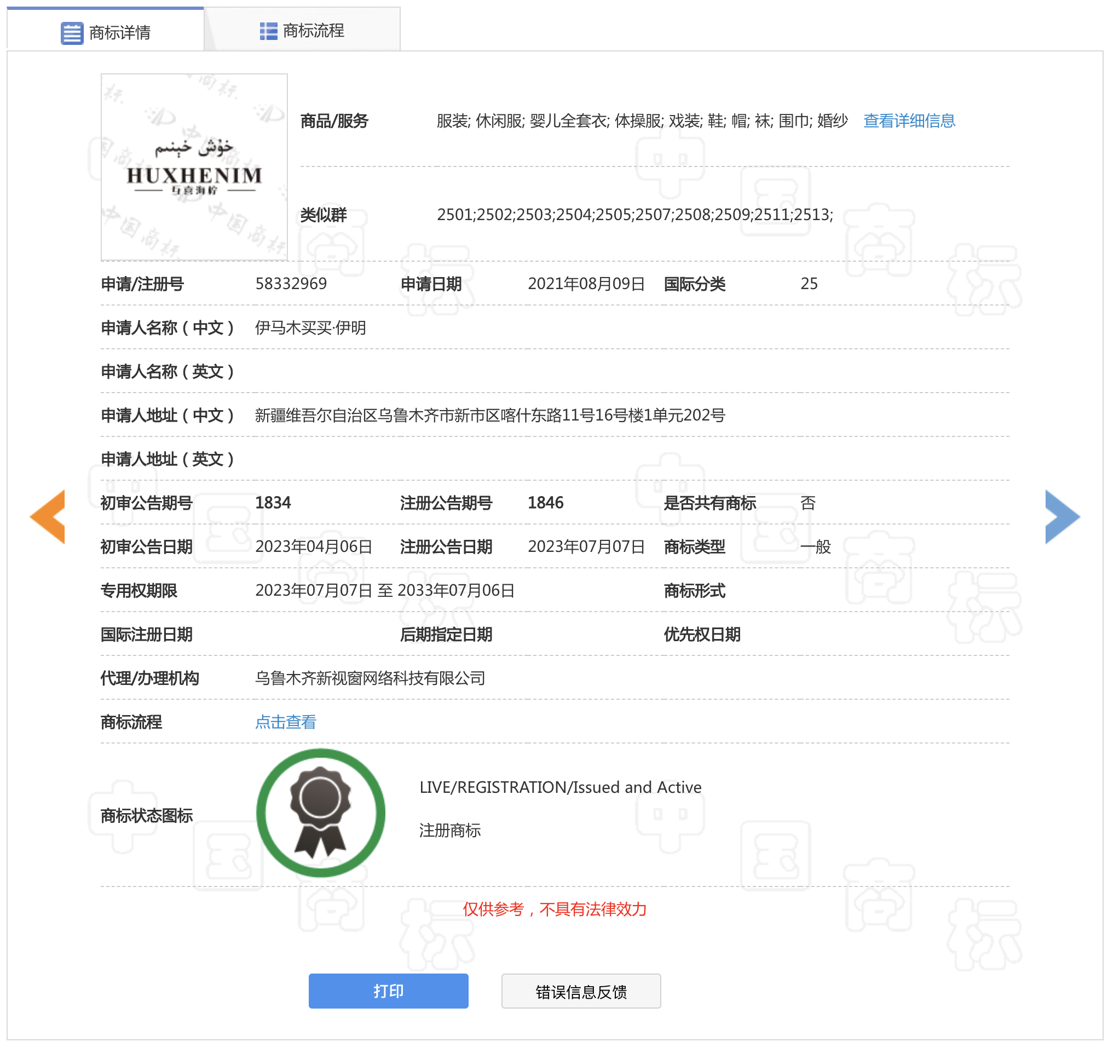1108x1048 pixels.
Task: Click the 打印 print button
Action: (x=388, y=990)
